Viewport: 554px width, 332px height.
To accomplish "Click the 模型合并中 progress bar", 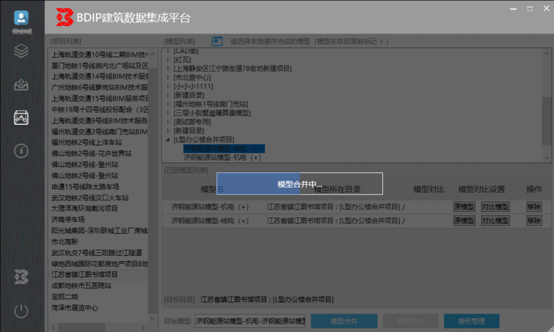I will point(299,184).
